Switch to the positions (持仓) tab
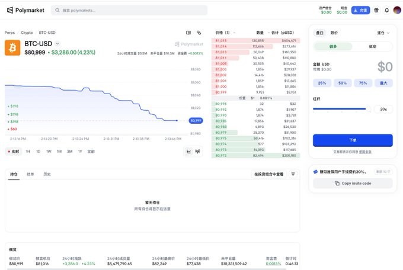The width and height of the screenshot is (403, 270). click(14, 174)
